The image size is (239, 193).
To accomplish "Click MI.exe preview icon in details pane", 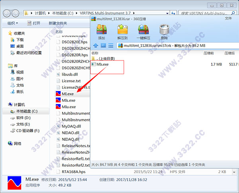I will [14, 183].
